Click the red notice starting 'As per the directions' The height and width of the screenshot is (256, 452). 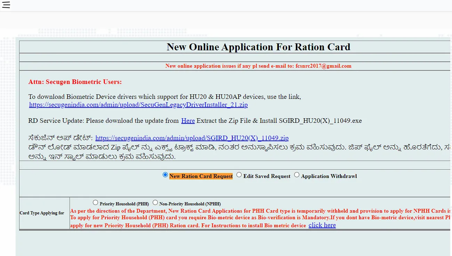[x=260, y=211]
